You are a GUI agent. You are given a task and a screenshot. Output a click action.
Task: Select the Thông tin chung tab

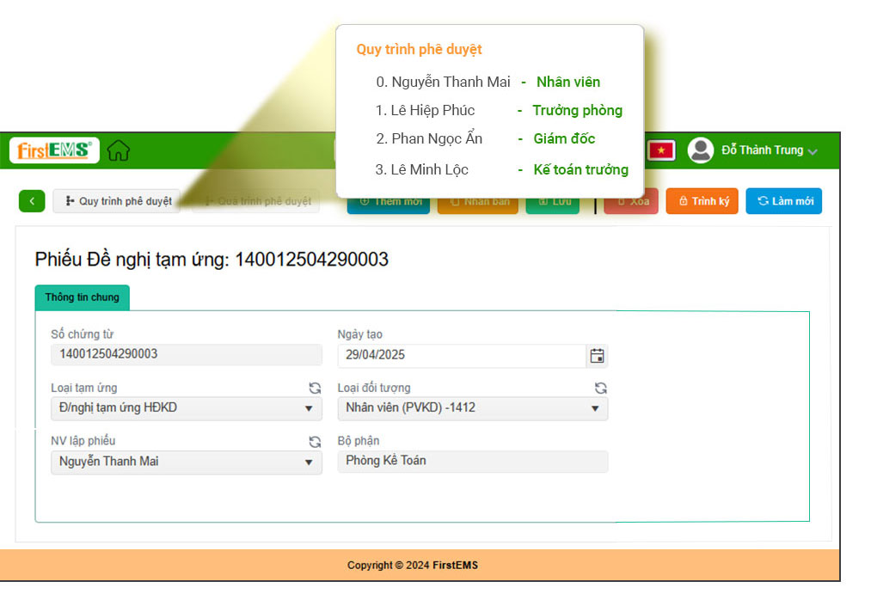(82, 297)
